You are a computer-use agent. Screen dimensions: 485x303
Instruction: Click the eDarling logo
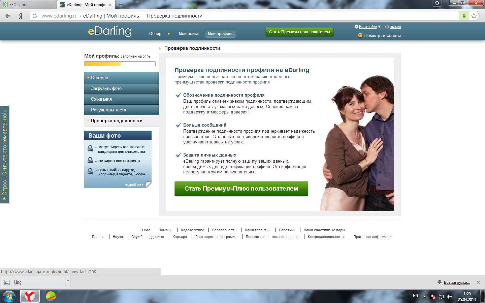point(110,31)
